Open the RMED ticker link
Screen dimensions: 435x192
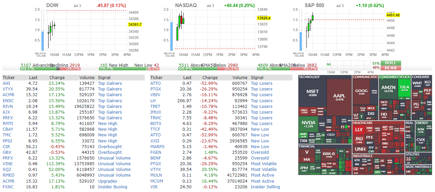tap(8, 175)
